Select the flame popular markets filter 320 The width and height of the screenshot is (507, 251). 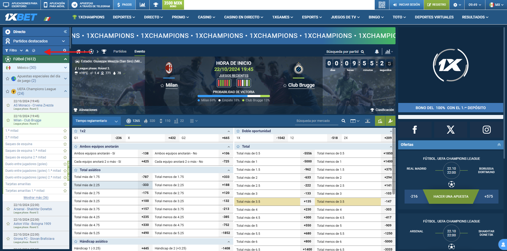(149, 121)
